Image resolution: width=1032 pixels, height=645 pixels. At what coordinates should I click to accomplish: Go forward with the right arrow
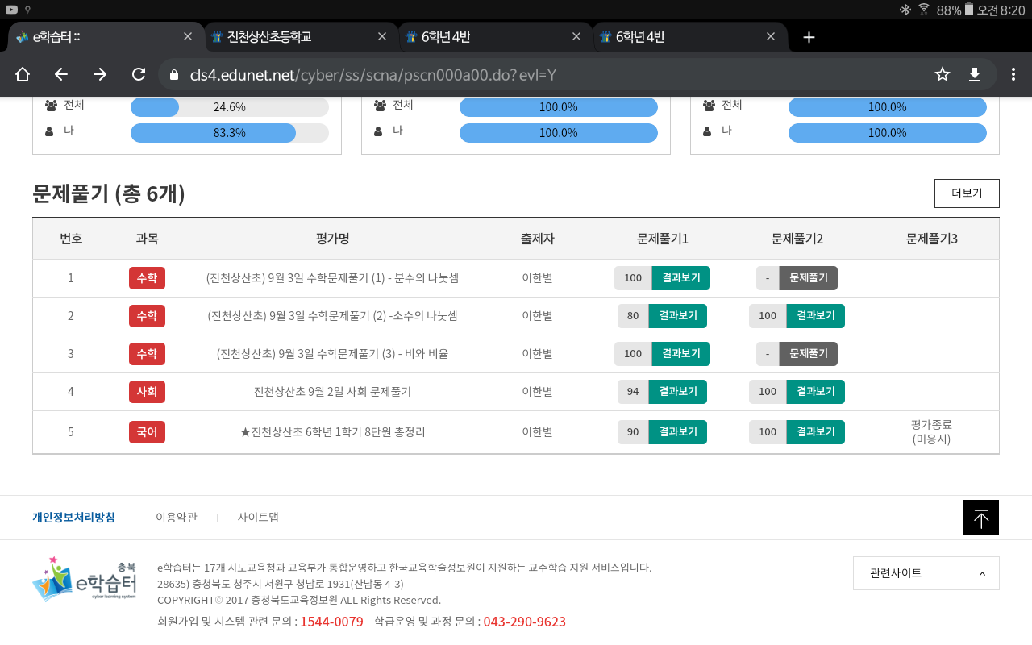100,74
